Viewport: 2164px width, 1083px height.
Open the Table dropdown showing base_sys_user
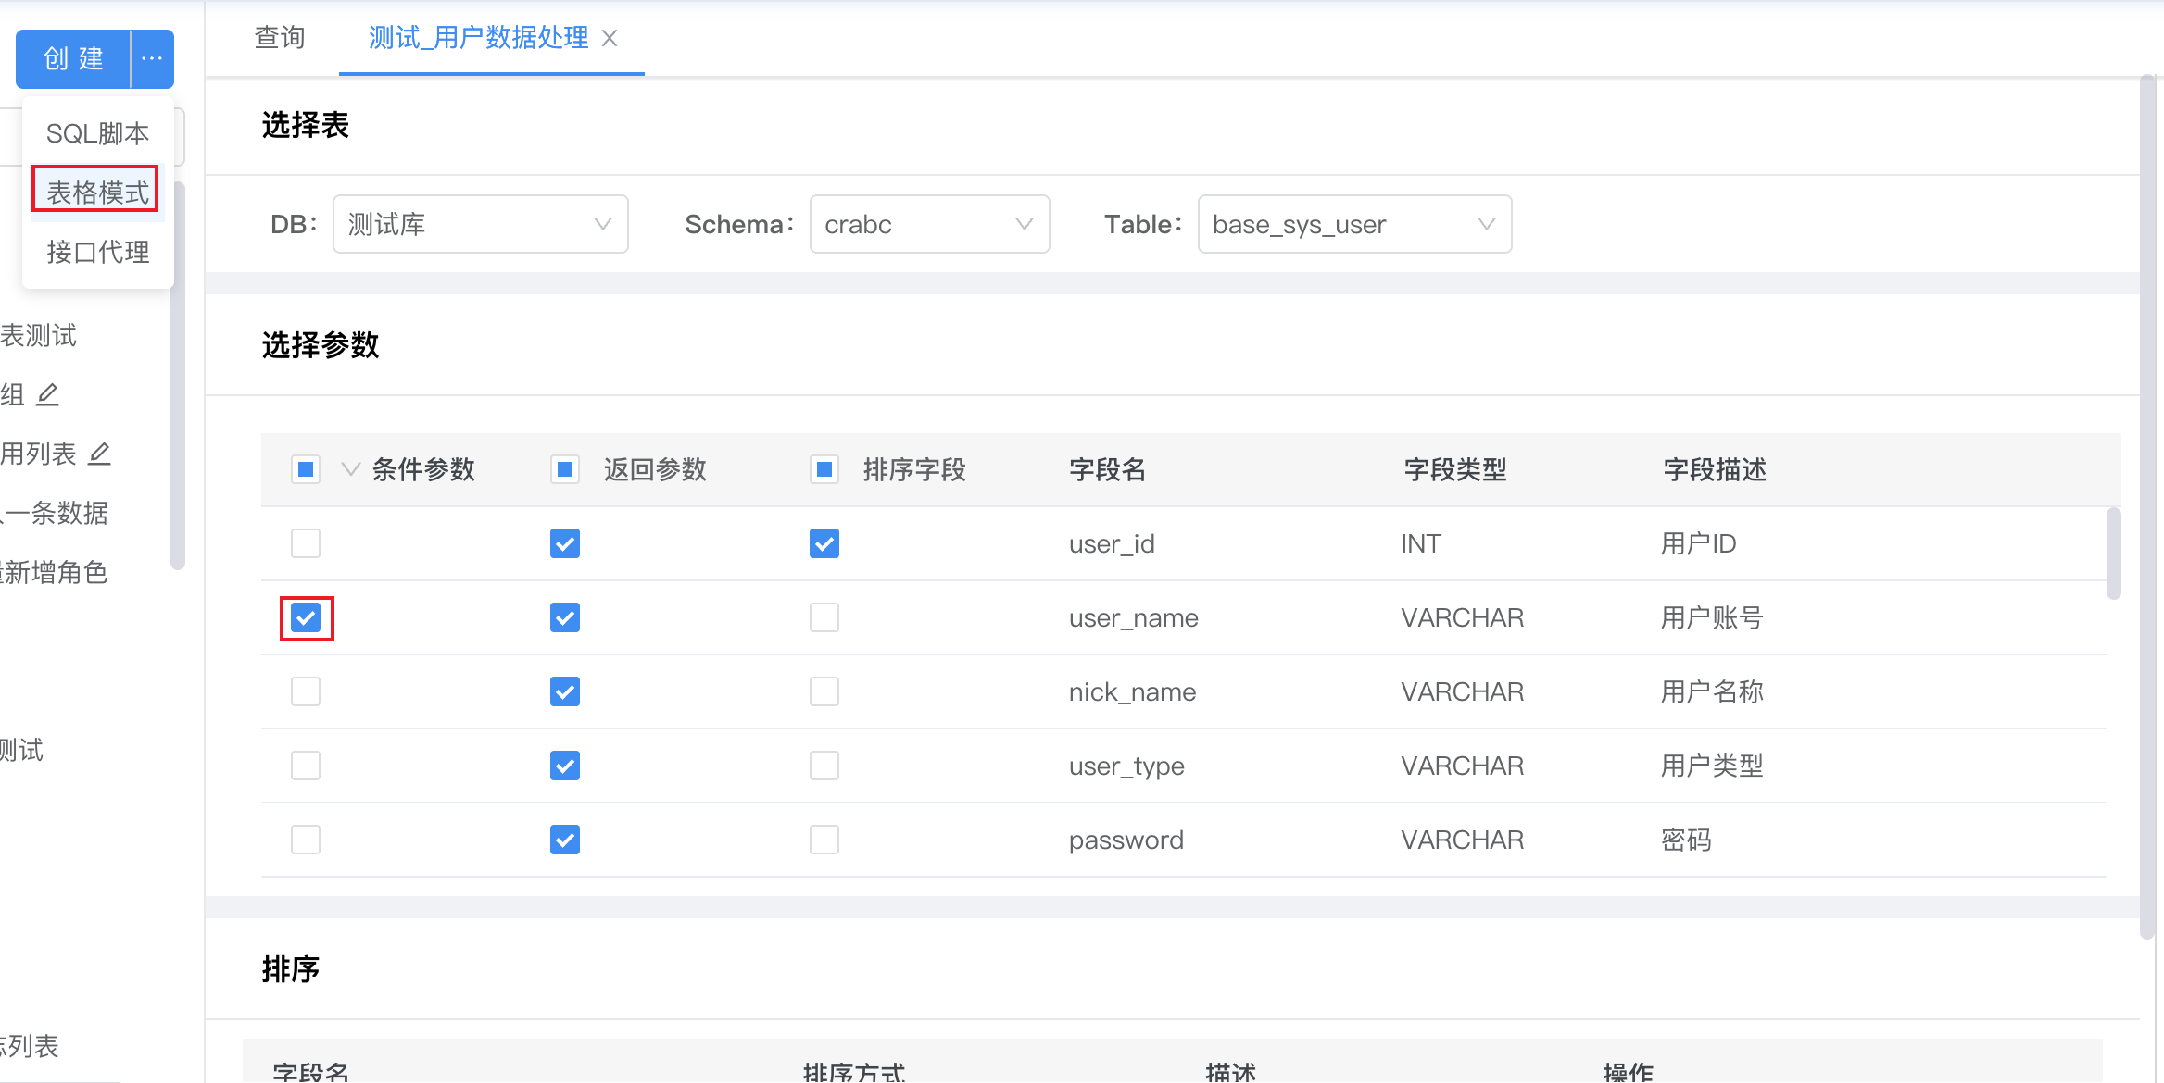pos(1354,224)
